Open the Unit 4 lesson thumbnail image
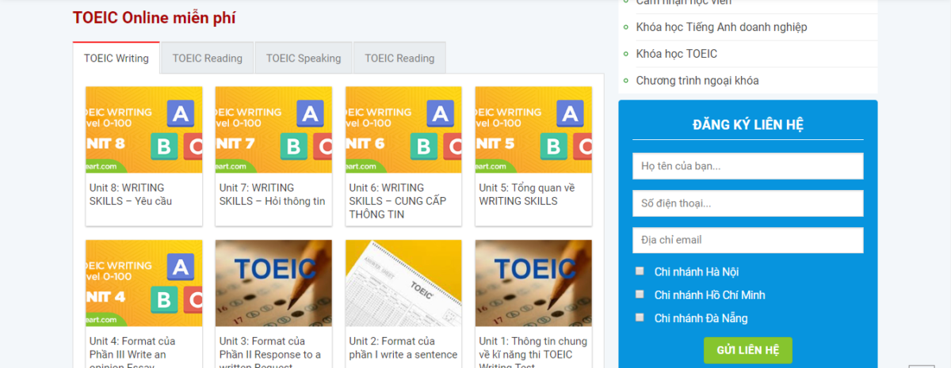Image resolution: width=951 pixels, height=368 pixels. (144, 283)
